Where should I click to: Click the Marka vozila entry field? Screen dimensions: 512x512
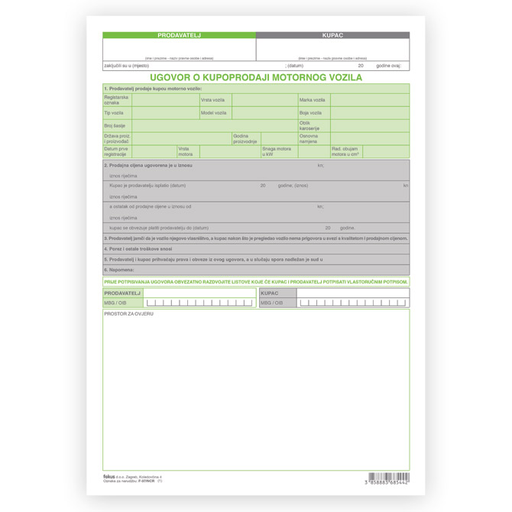[x=370, y=100]
